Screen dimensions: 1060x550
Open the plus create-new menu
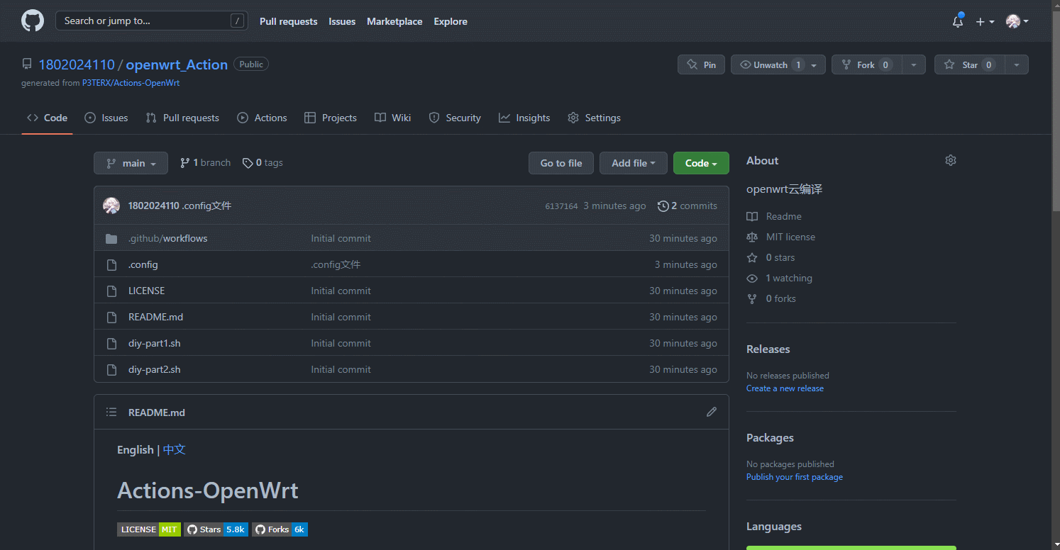985,22
